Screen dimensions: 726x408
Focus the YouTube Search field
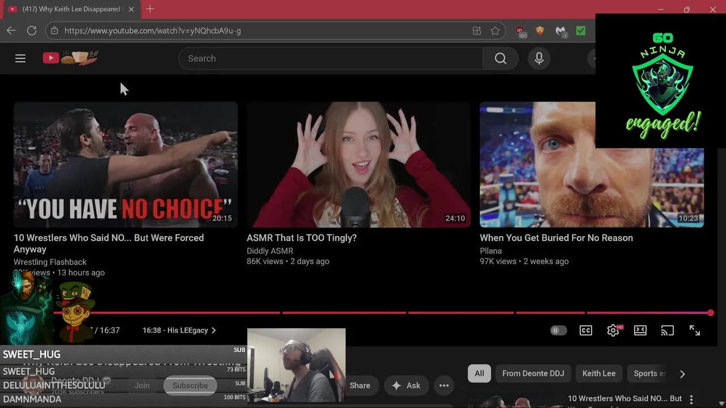tap(331, 58)
